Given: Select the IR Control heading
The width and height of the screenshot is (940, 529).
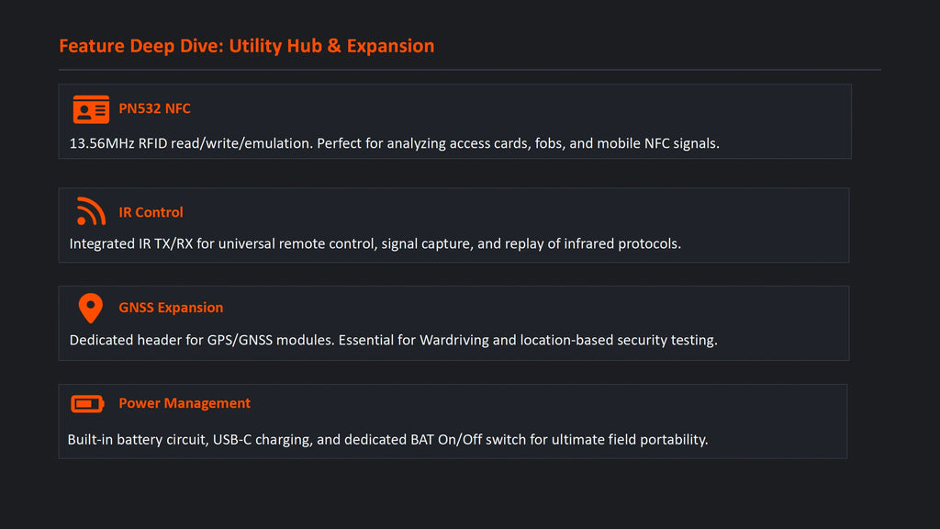Looking at the screenshot, I should click(x=151, y=212).
